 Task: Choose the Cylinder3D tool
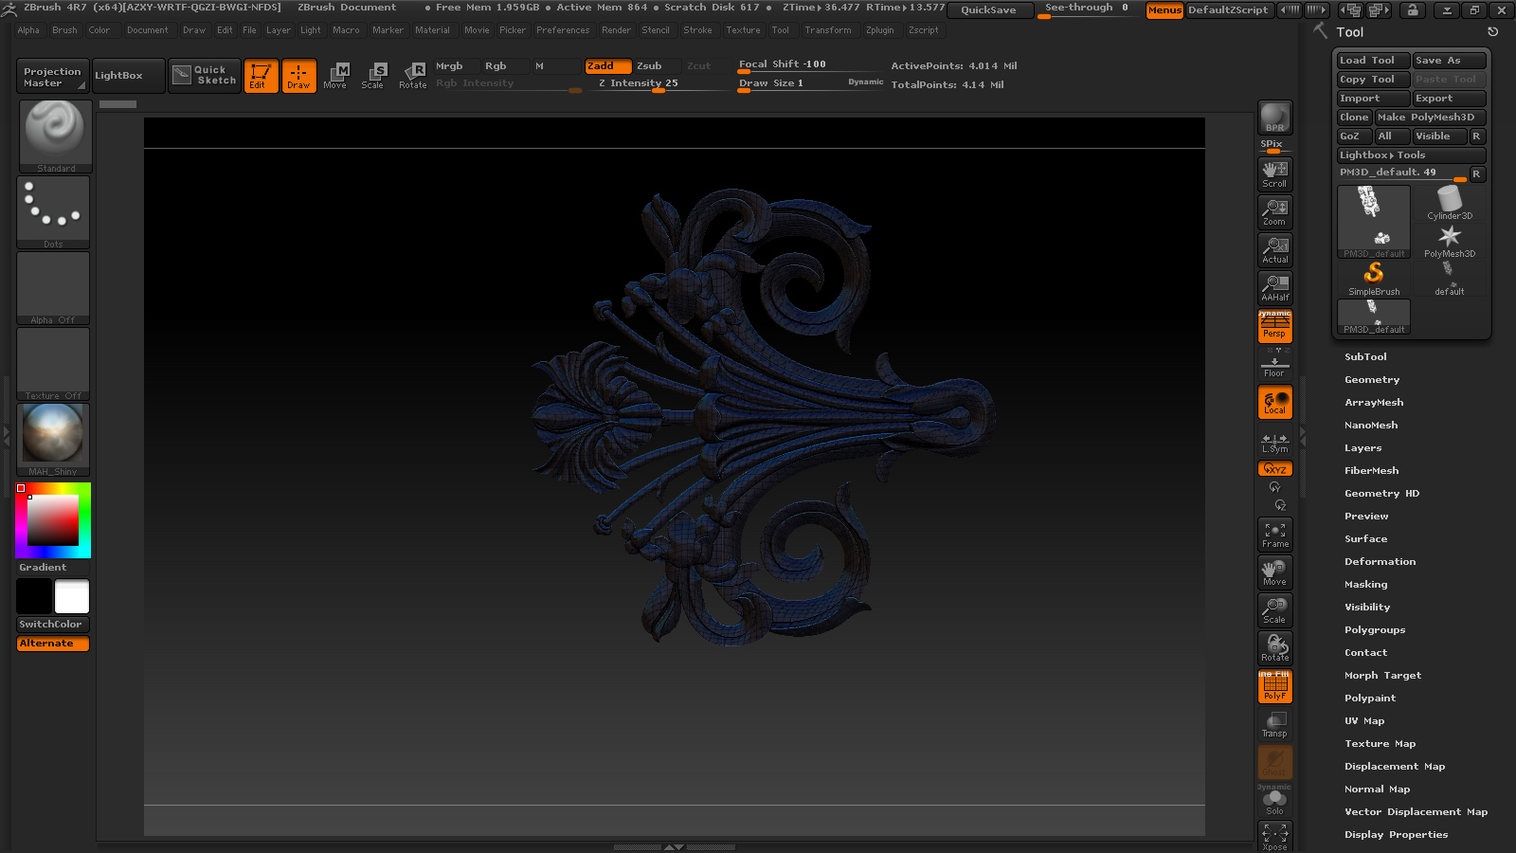[1449, 203]
